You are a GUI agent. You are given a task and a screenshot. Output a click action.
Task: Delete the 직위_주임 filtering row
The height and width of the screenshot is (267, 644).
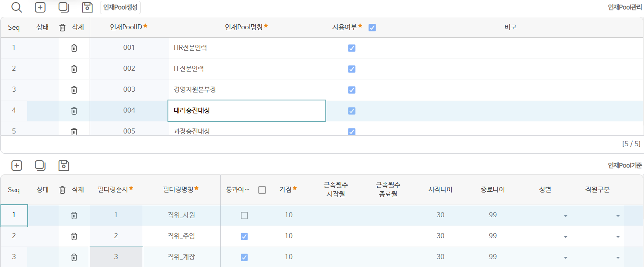pyautogui.click(x=74, y=236)
